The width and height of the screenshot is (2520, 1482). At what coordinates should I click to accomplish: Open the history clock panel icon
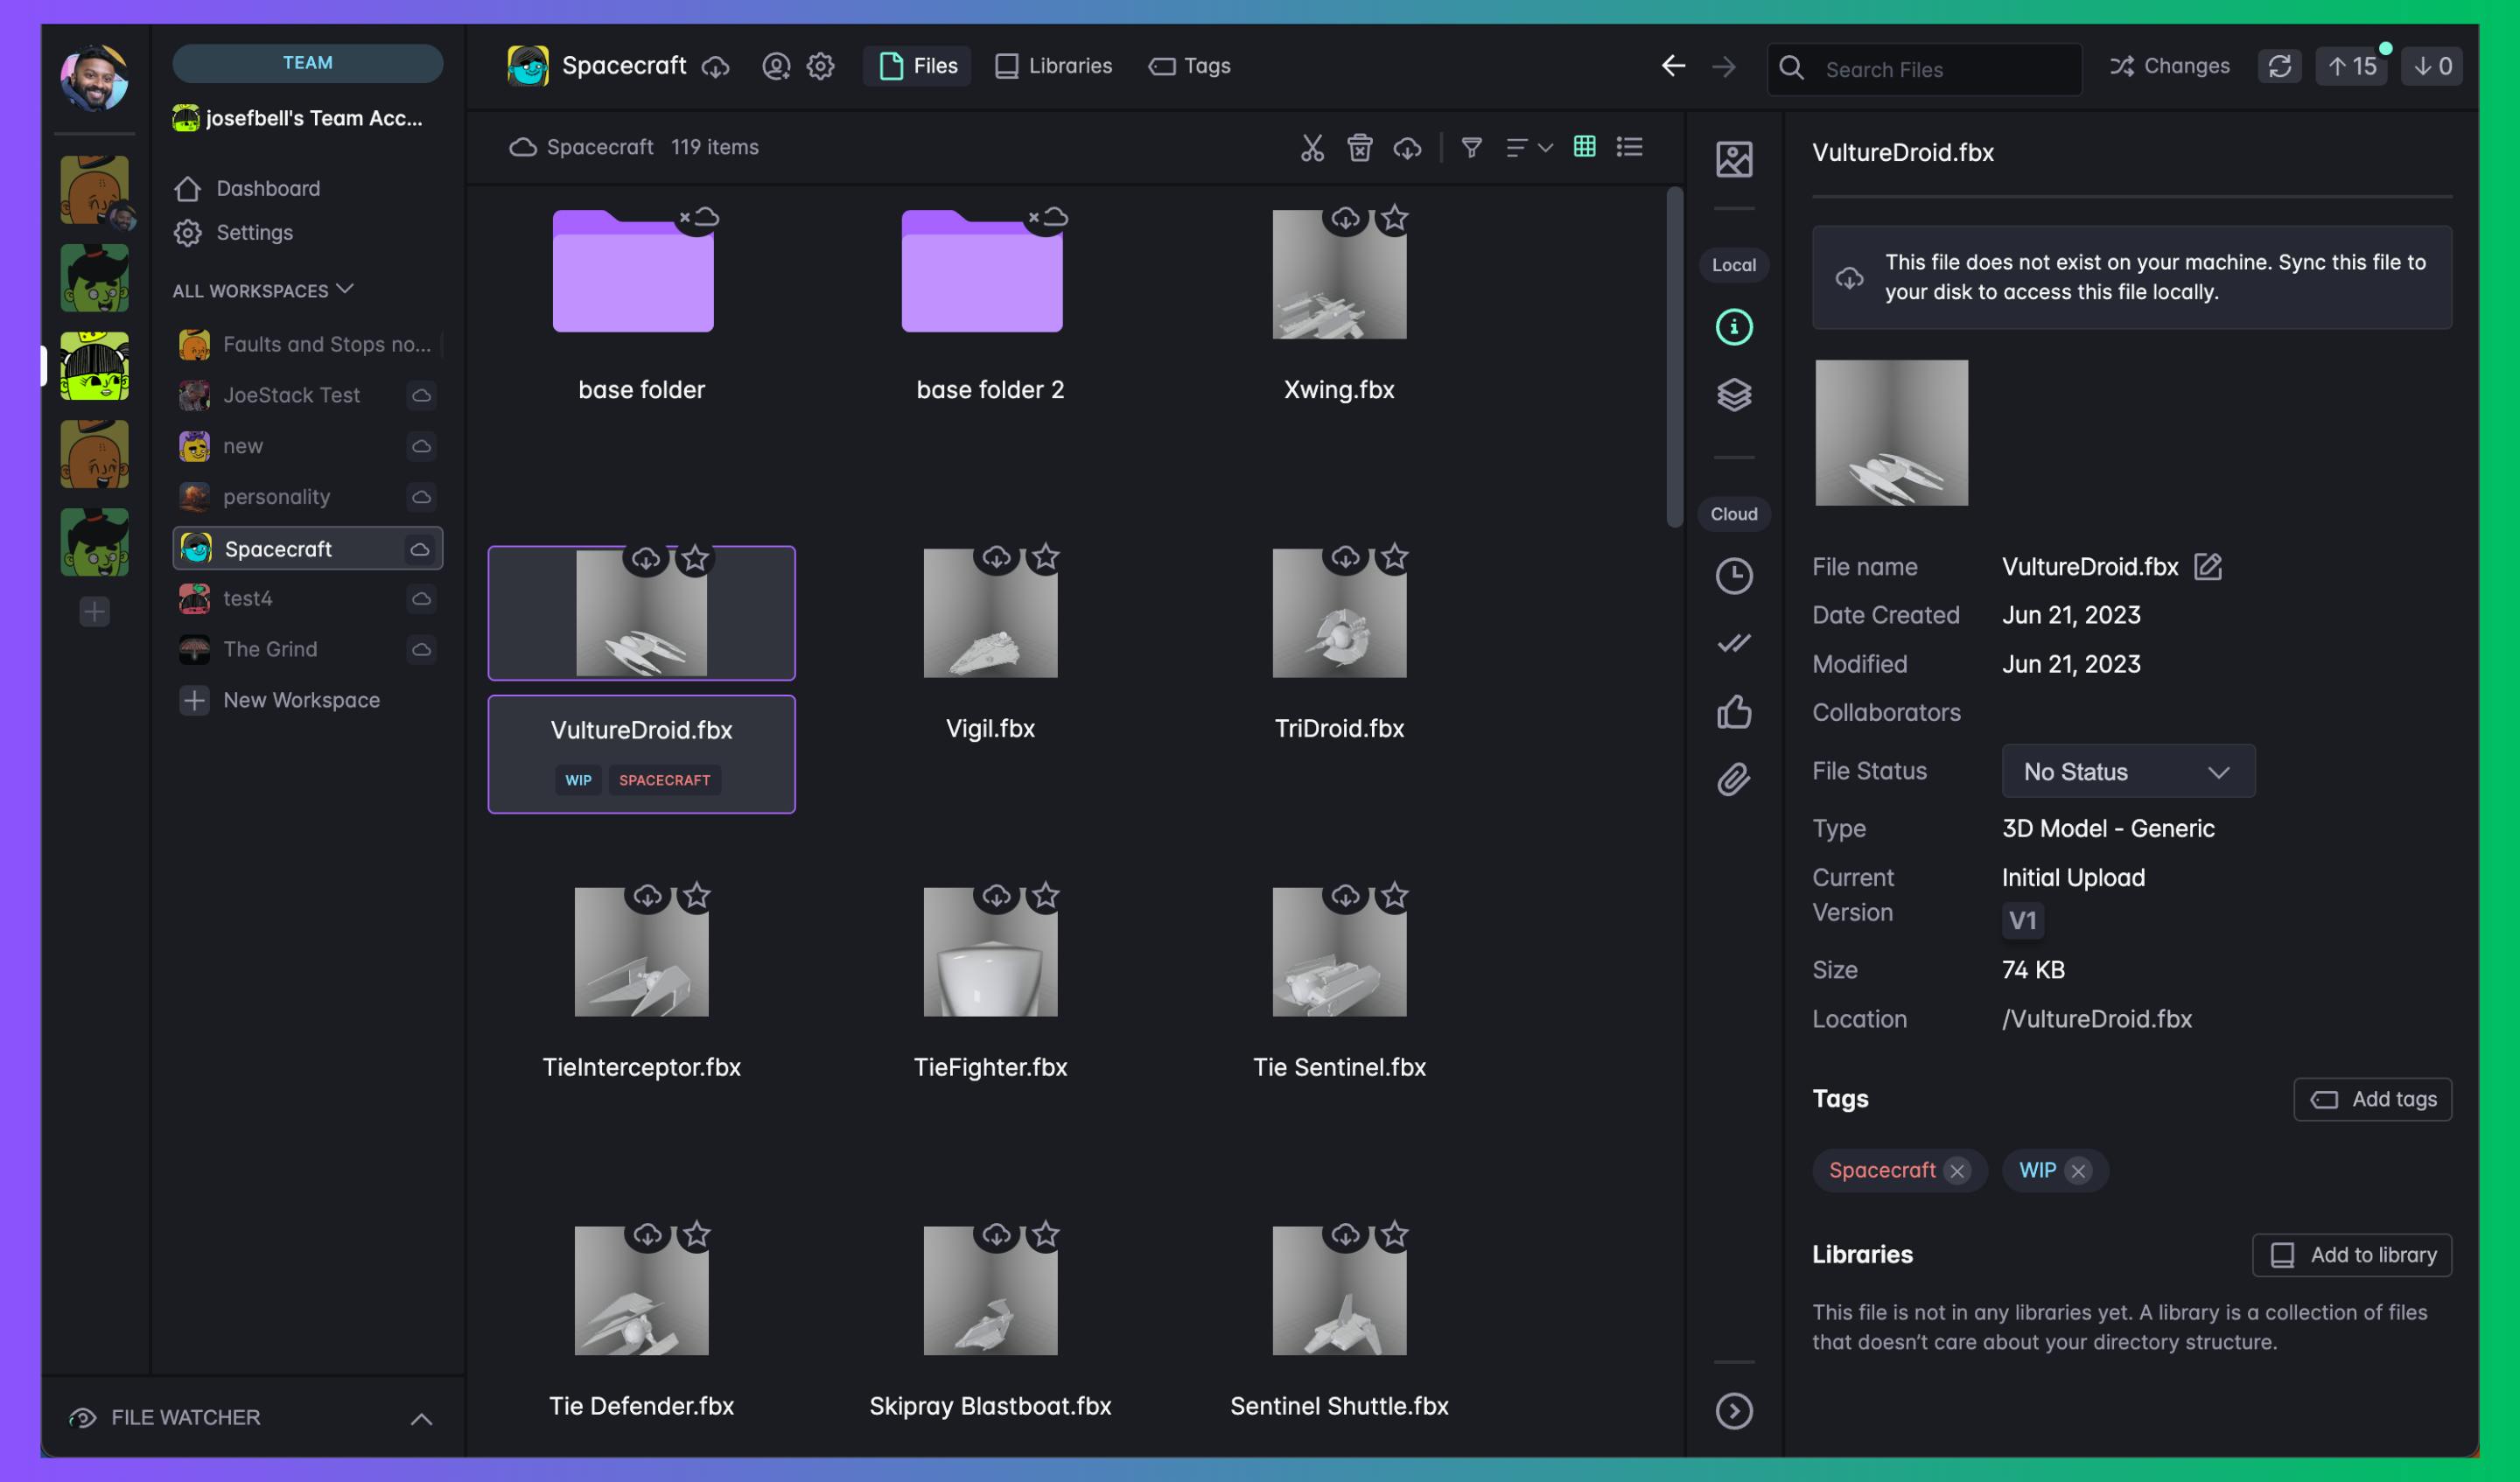(1733, 576)
